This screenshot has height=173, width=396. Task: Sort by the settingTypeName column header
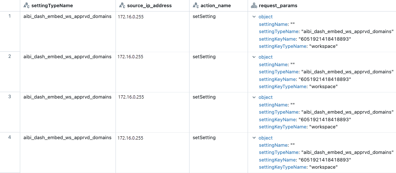(52, 6)
